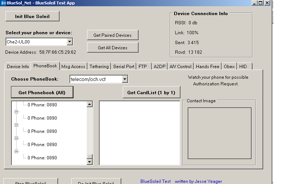
Task: Click the Contact Image preview box
Action: point(219,133)
